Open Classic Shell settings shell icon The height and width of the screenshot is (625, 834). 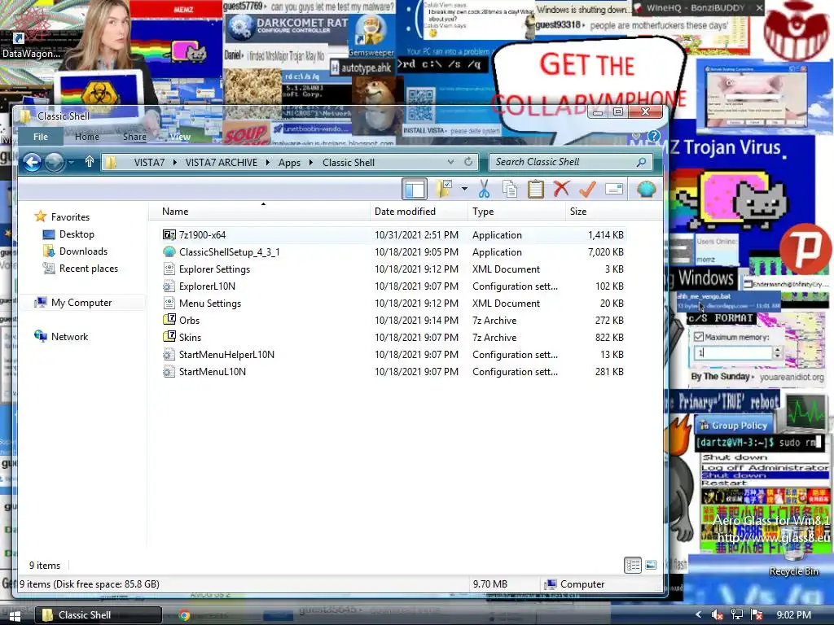pos(646,189)
